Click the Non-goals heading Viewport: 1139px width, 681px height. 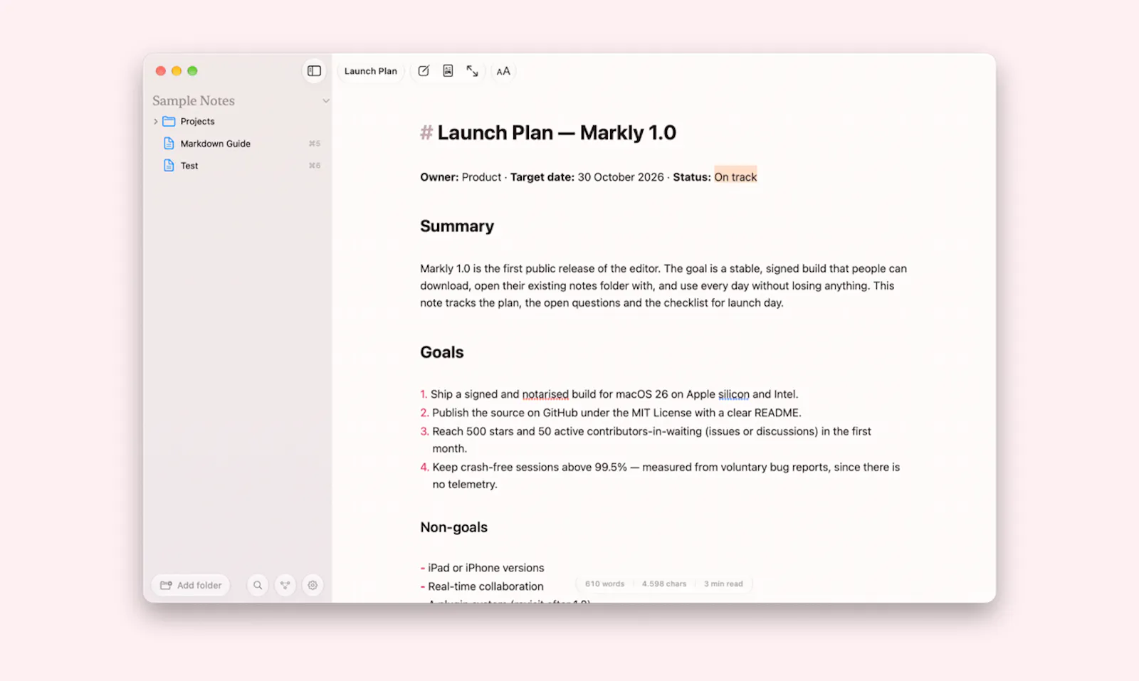454,527
